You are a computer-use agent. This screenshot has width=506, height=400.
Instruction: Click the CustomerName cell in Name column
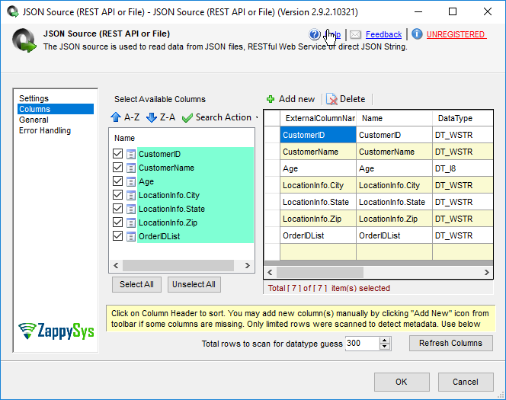(x=394, y=152)
